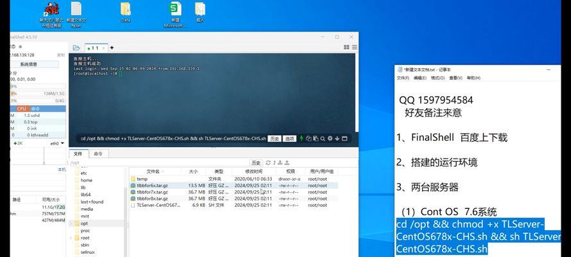This screenshot has height=257, width=571.
Task: Click the scroll-to-bottom arrow in command bar
Action: (337, 138)
